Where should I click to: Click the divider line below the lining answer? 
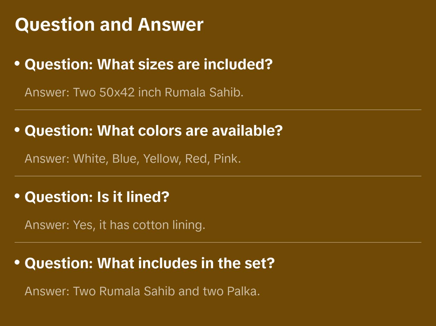pyautogui.click(x=218, y=242)
